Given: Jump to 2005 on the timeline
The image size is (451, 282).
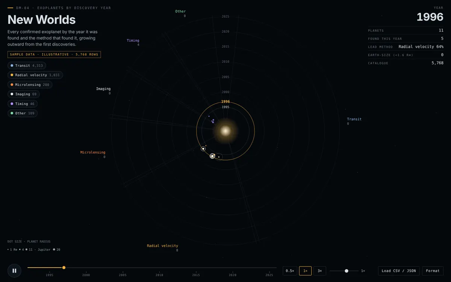Looking at the screenshot, I should click(123, 275).
